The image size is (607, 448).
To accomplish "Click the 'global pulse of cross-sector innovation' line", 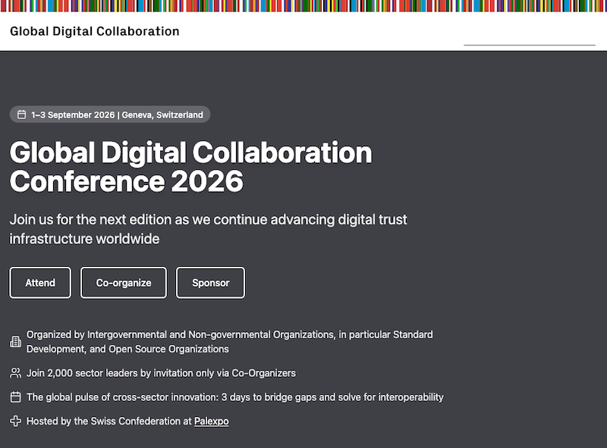I will point(234,397).
